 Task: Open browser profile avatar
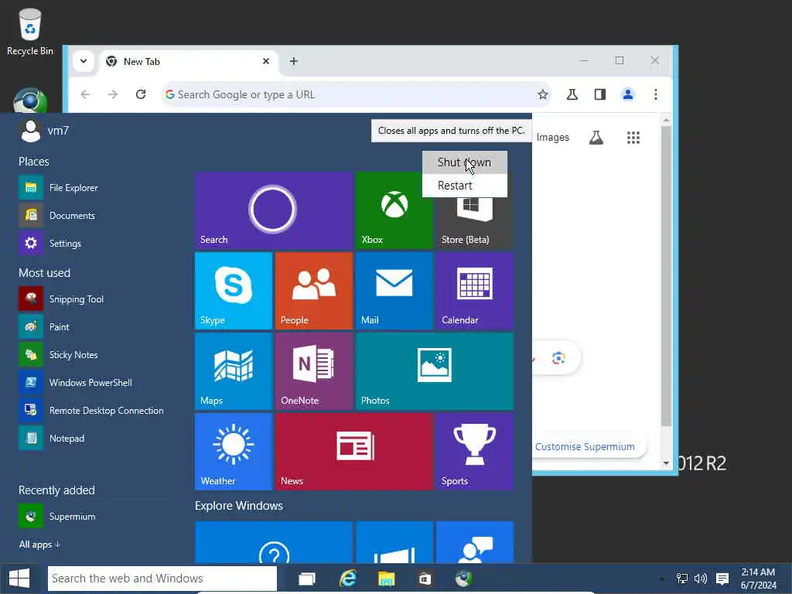628,94
